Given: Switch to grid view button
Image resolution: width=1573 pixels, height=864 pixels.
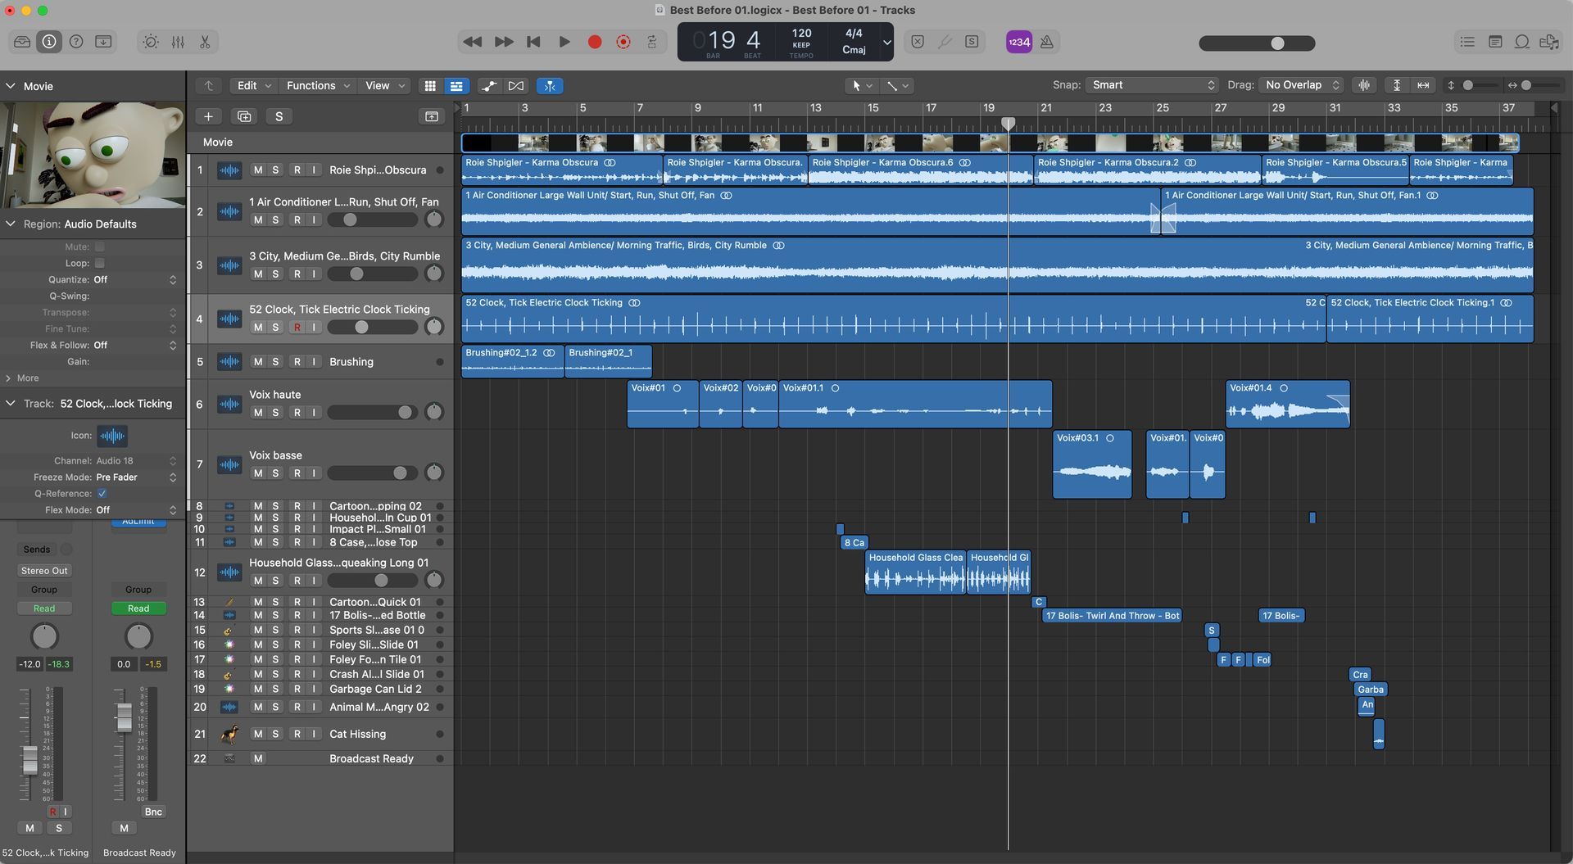Looking at the screenshot, I should click(x=430, y=85).
